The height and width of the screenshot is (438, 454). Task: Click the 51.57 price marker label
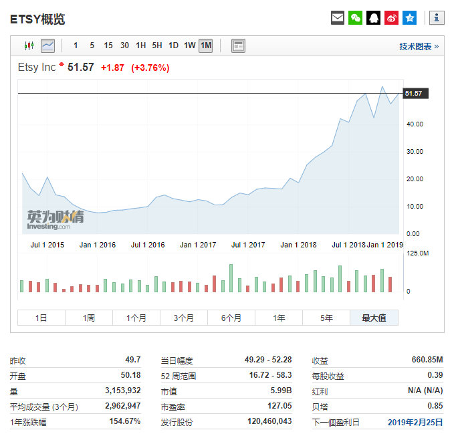pos(415,94)
